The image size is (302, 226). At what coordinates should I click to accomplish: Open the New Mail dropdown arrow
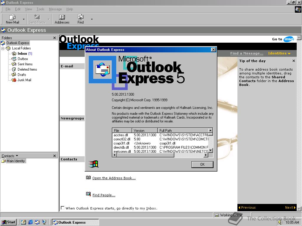click(24, 19)
